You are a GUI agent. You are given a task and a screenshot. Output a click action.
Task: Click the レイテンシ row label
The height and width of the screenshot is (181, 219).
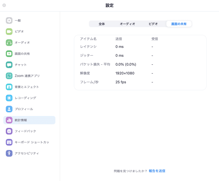click(88, 47)
